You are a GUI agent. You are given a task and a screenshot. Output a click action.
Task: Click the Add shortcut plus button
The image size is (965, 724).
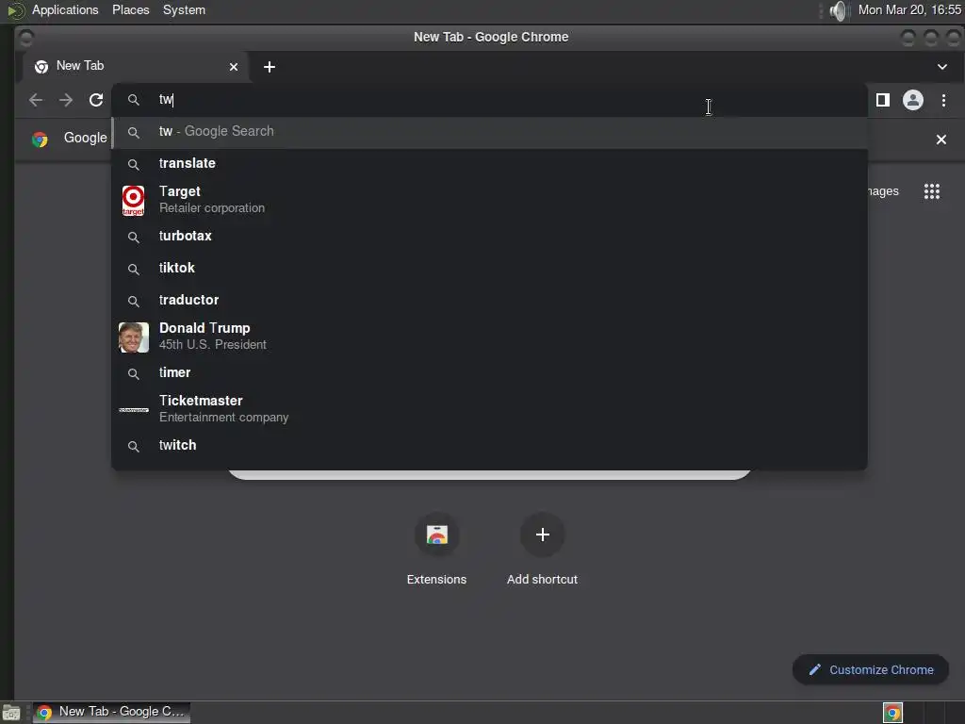point(542,535)
